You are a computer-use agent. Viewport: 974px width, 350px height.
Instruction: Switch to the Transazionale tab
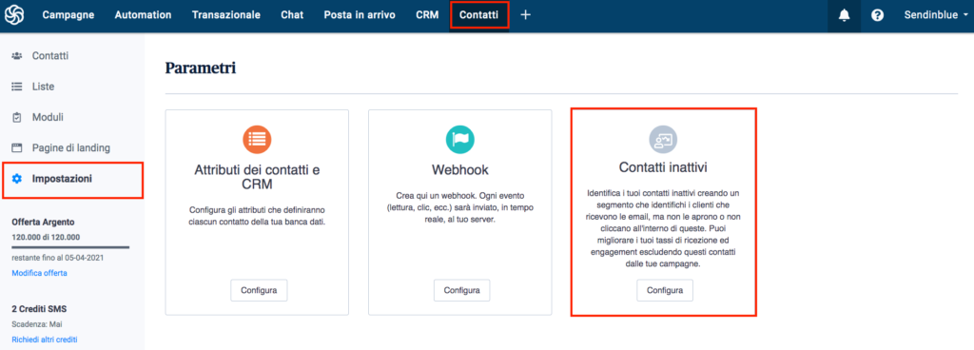[x=226, y=15]
